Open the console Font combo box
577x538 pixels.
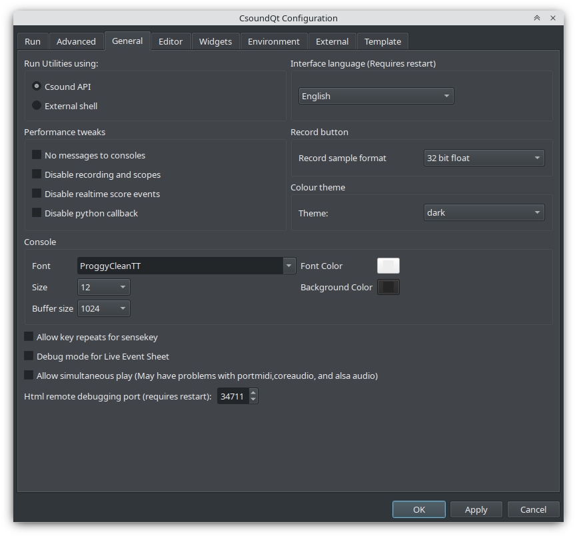186,266
